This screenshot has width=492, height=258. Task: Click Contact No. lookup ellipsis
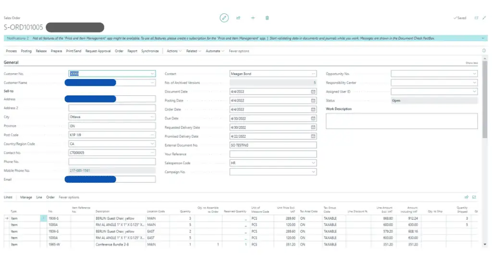pyautogui.click(x=152, y=153)
